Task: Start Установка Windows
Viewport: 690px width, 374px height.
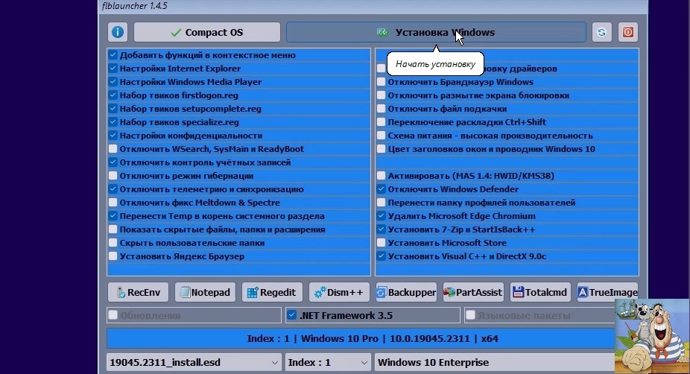Action: point(436,32)
